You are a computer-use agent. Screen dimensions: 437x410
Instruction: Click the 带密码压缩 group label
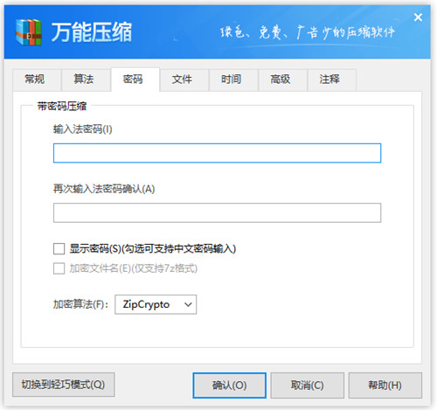62,106
